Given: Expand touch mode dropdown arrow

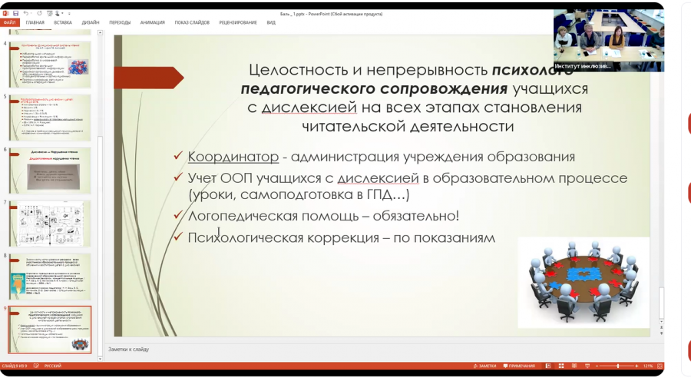Looking at the screenshot, I should click(x=62, y=13).
